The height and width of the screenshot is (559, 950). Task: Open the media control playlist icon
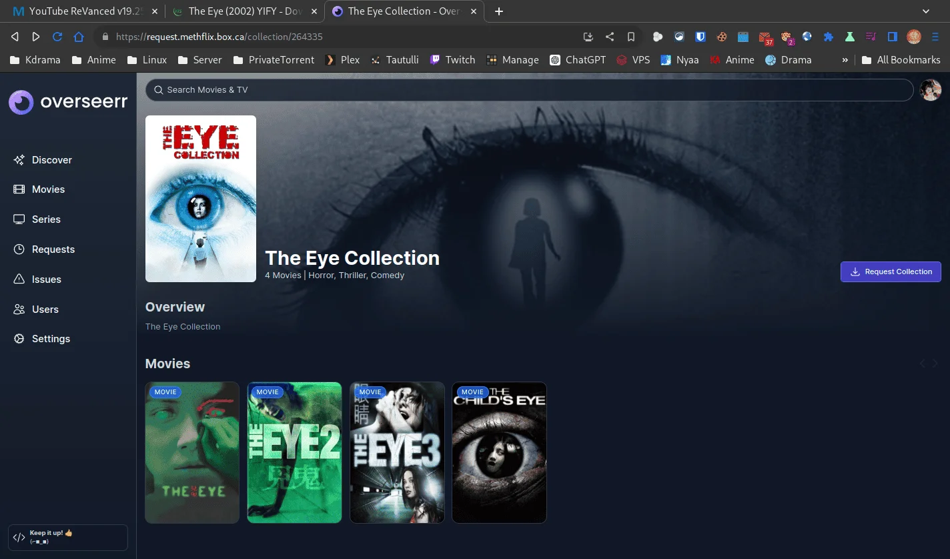click(x=871, y=37)
